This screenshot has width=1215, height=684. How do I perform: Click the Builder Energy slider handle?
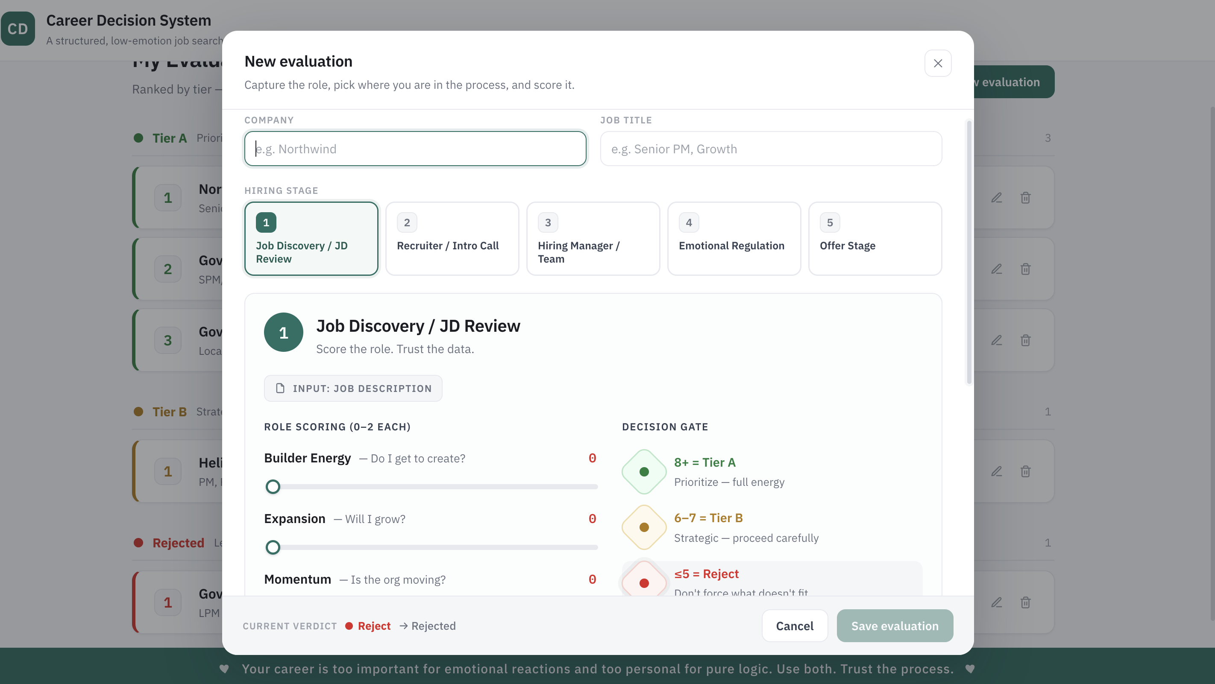[x=273, y=486]
